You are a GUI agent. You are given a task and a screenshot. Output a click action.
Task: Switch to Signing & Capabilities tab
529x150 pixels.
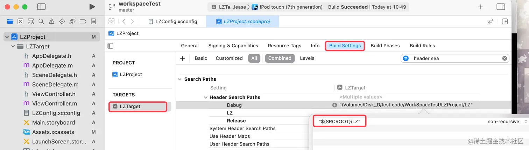pos(233,46)
